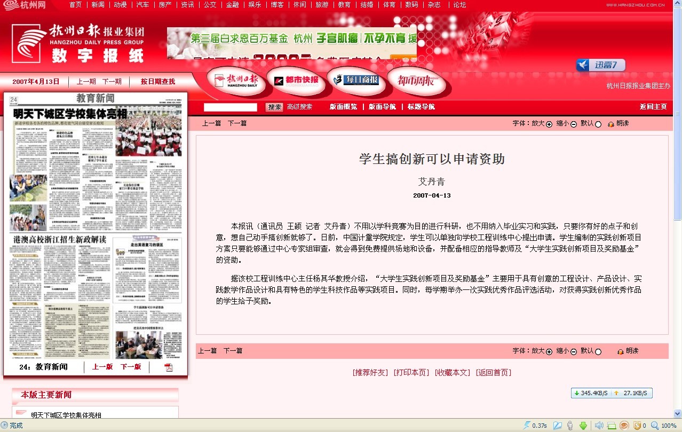Click the top headphone read-aloud (朗读) icon
The image size is (682, 432).
[x=611, y=124]
